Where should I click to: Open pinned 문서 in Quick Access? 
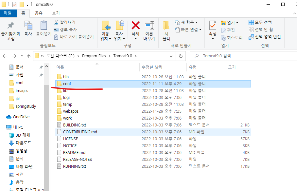click(x=19, y=67)
